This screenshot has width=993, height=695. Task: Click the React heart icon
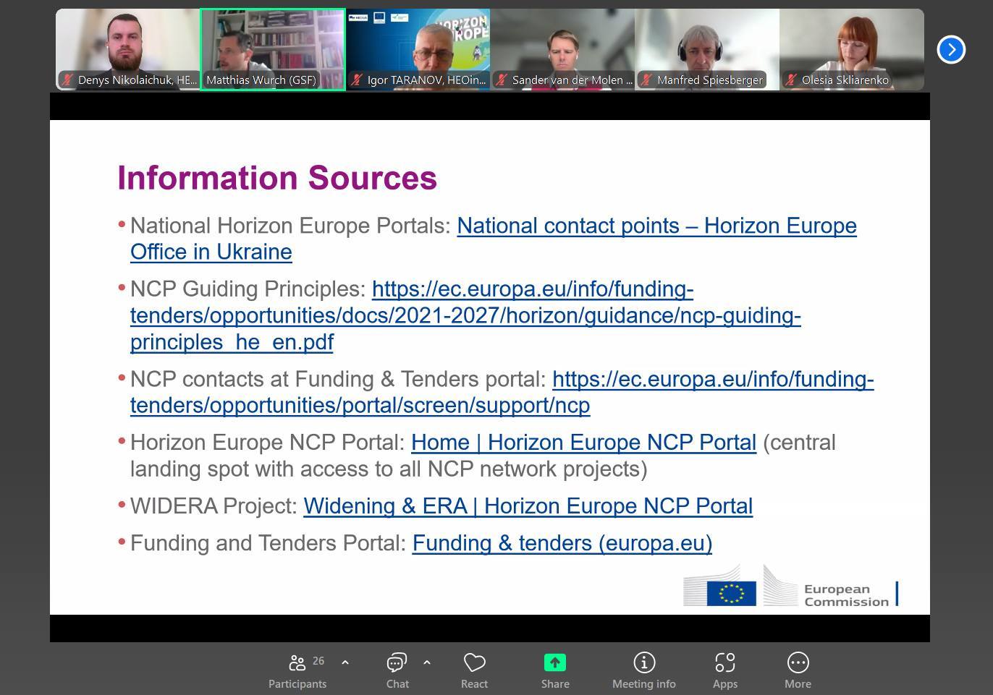pos(474,670)
